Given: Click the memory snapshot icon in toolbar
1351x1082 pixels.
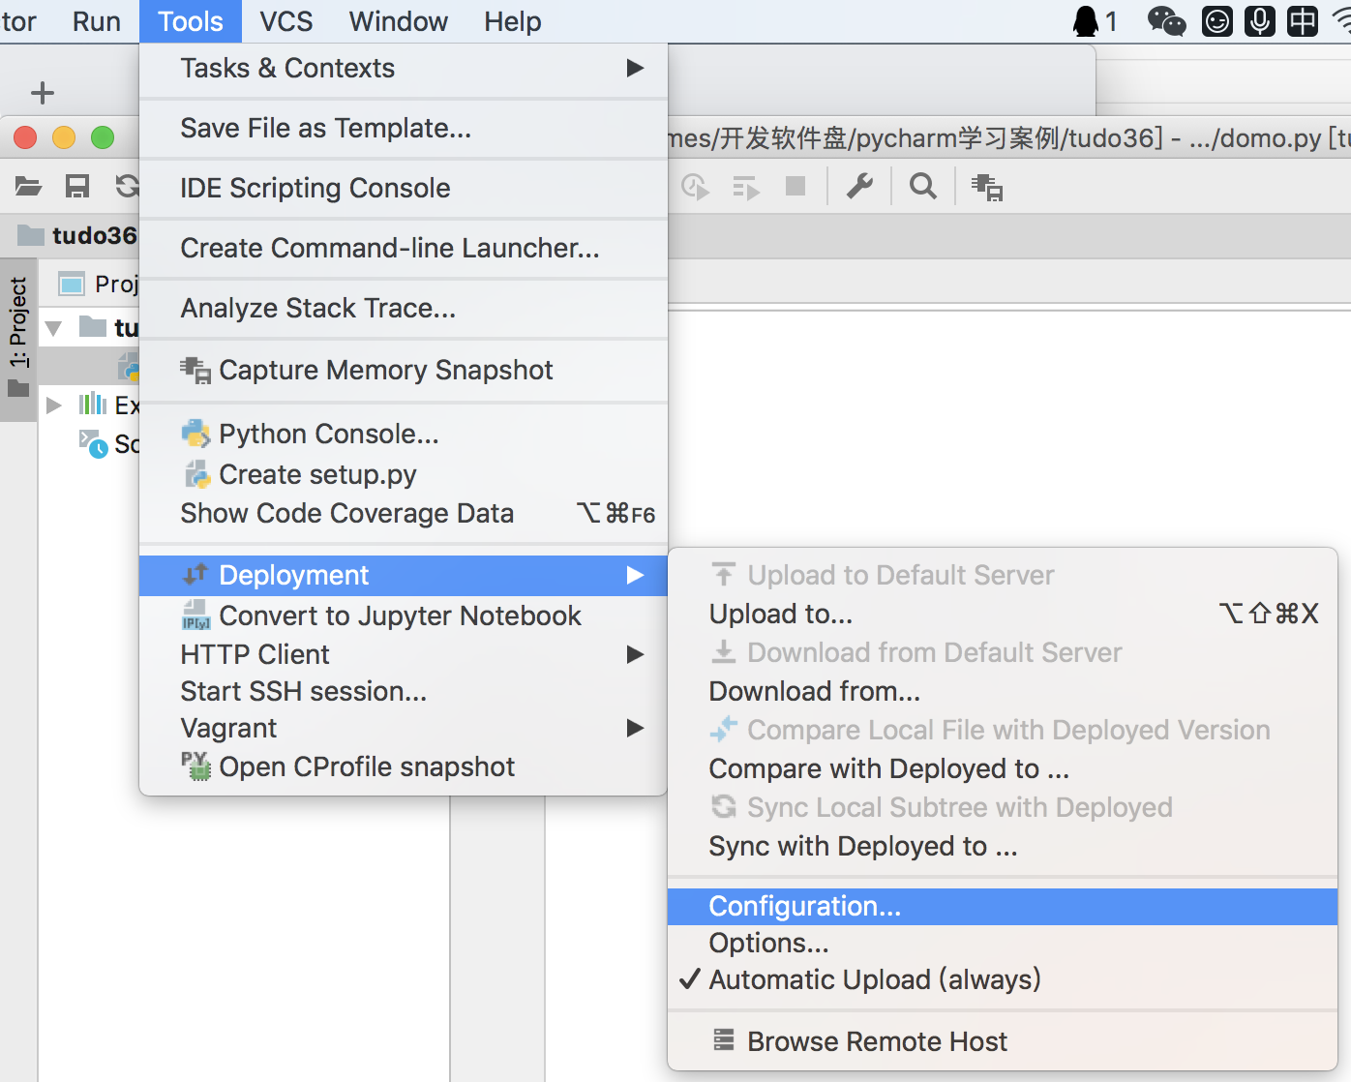Looking at the screenshot, I should pos(987,187).
